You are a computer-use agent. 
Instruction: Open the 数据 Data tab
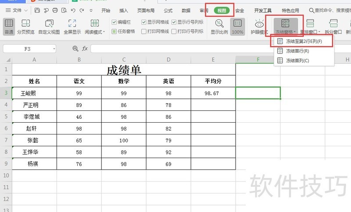pyautogui.click(x=186, y=10)
